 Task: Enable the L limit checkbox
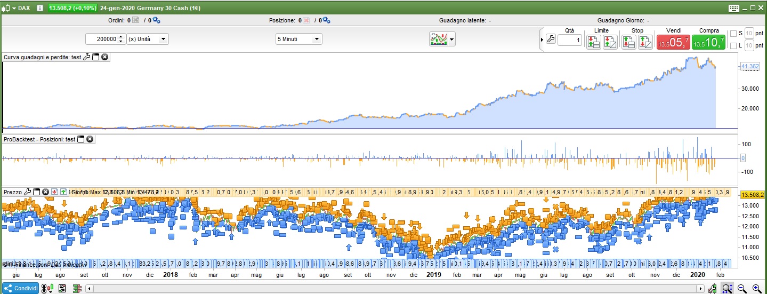tap(733, 46)
